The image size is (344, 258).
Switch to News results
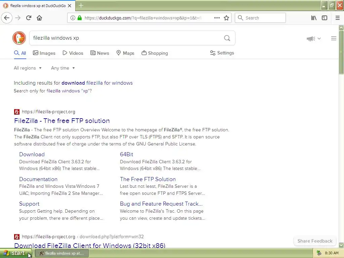pyautogui.click(x=99, y=53)
